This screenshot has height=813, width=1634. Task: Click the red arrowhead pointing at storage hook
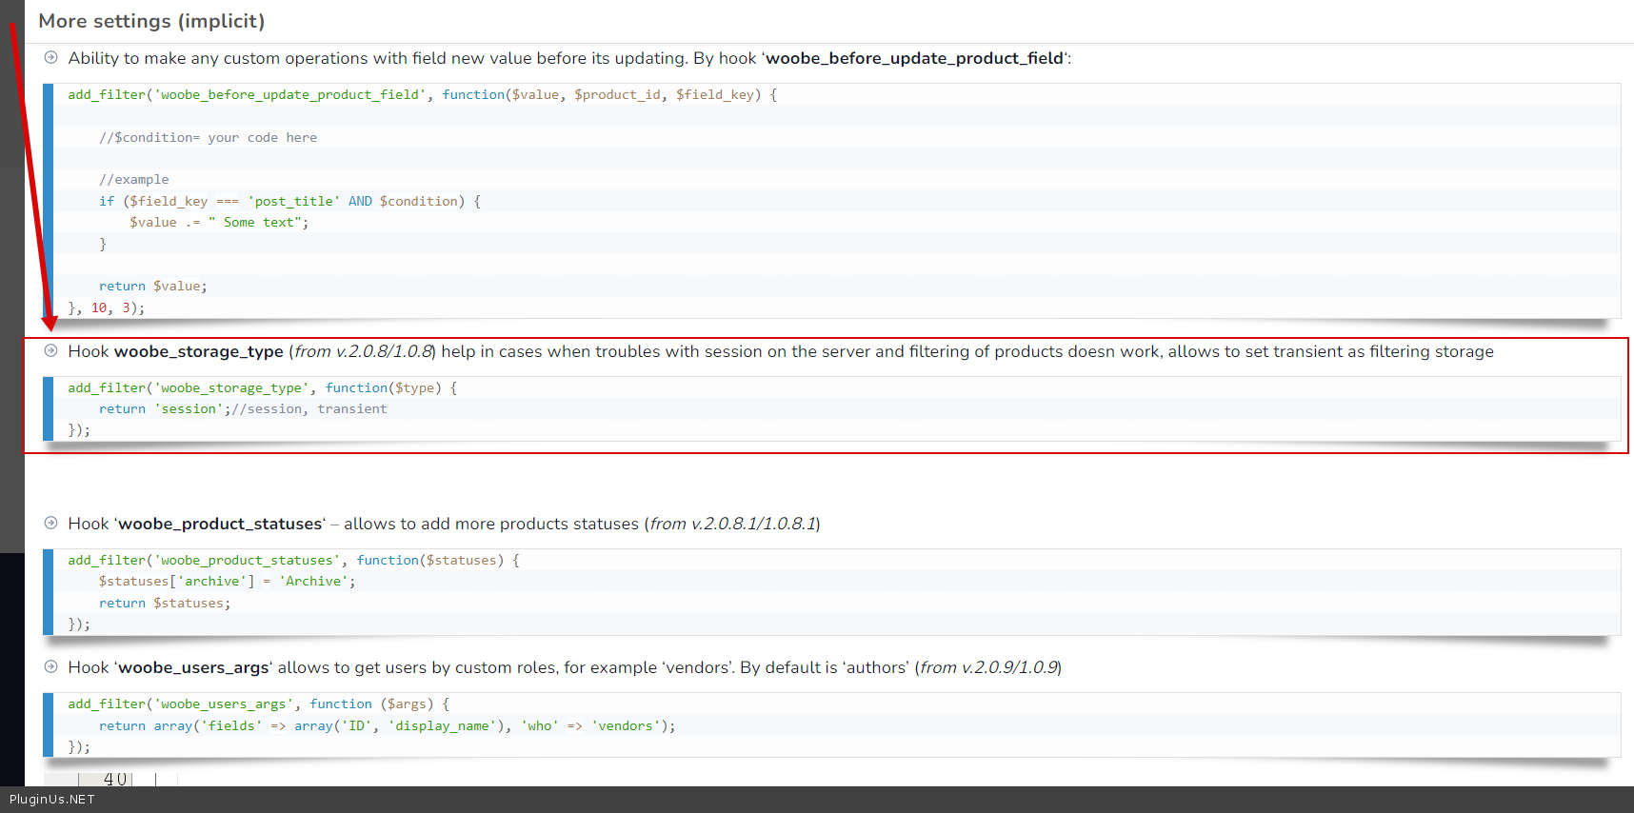(x=50, y=324)
